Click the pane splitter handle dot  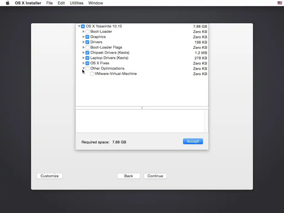point(142,108)
